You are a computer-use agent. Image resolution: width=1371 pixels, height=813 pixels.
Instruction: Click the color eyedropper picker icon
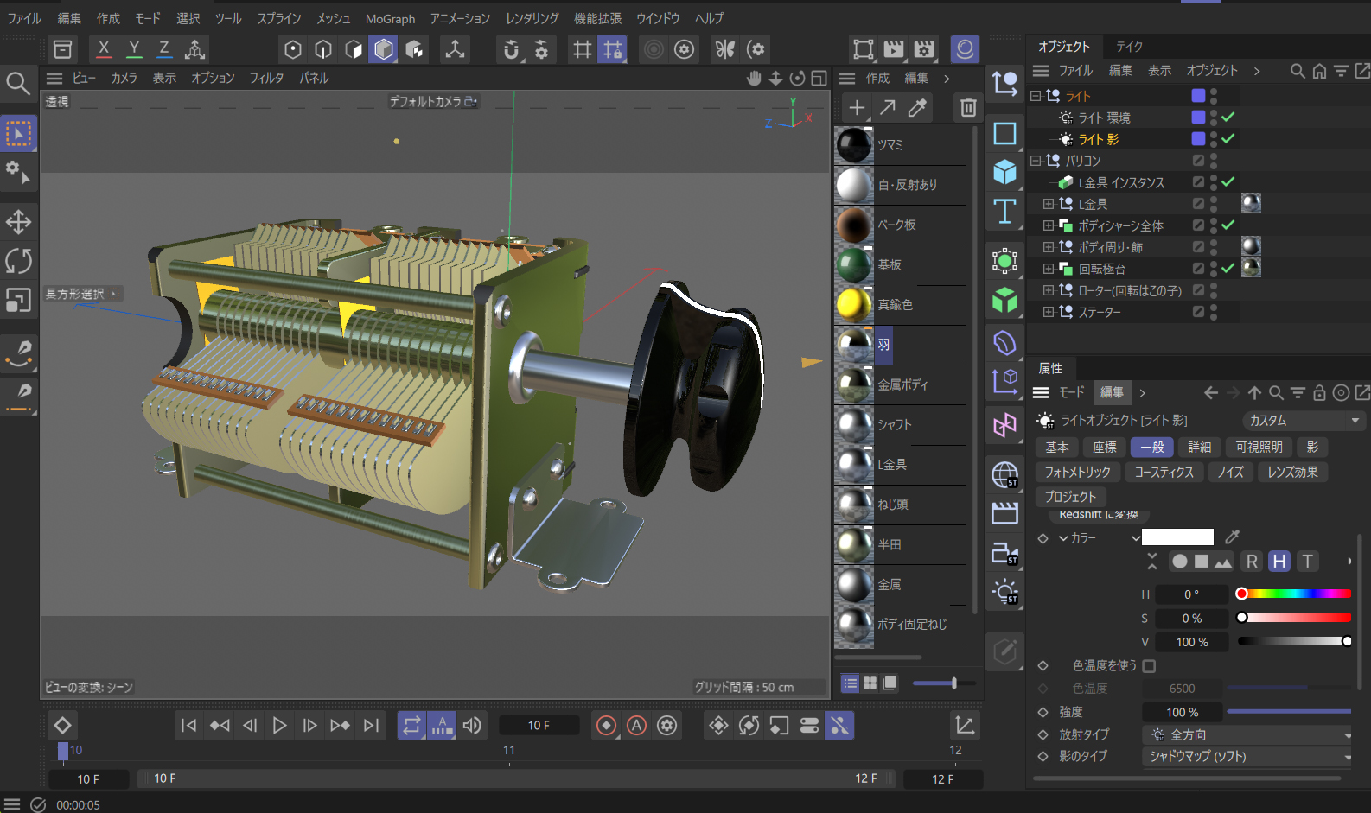[1233, 537]
